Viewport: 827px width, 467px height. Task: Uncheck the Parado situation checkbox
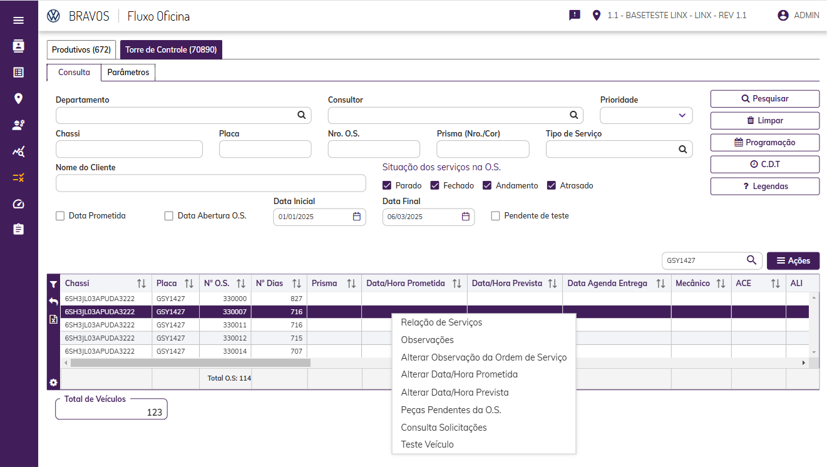(x=387, y=186)
